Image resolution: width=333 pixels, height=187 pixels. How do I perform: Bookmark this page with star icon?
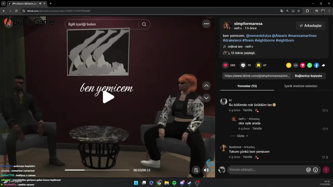pos(299,11)
